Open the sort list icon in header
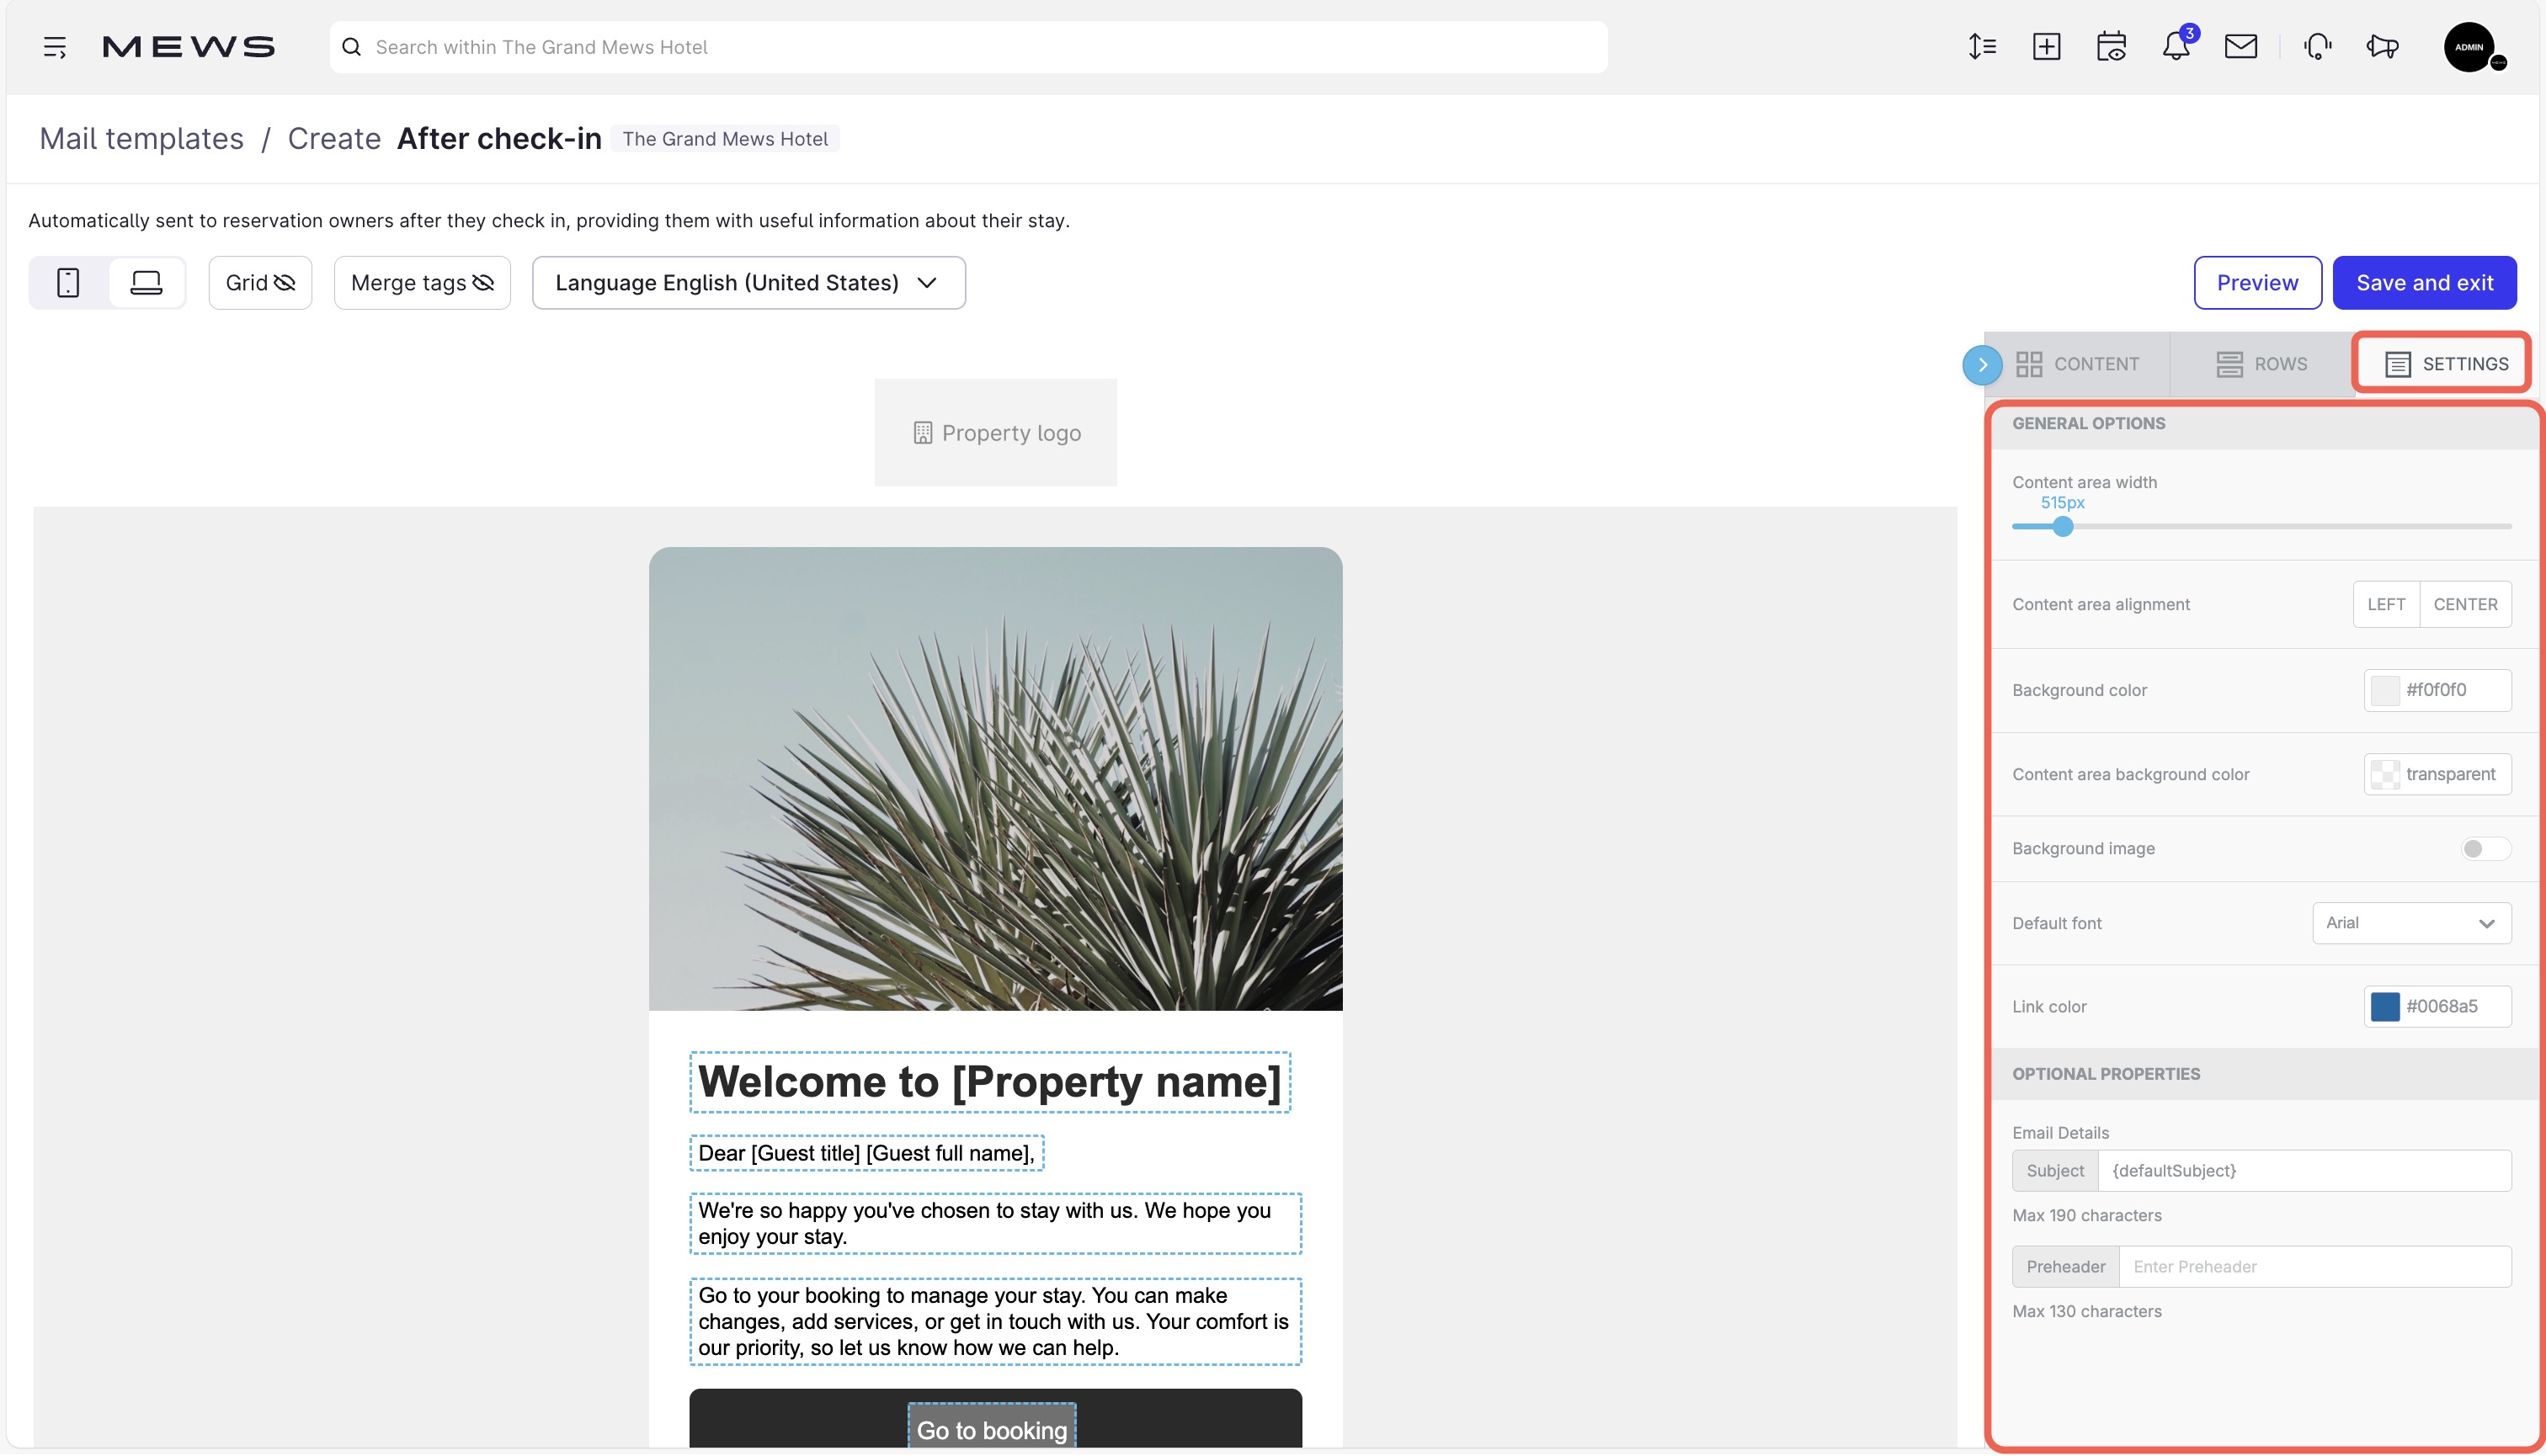 click(x=1982, y=47)
